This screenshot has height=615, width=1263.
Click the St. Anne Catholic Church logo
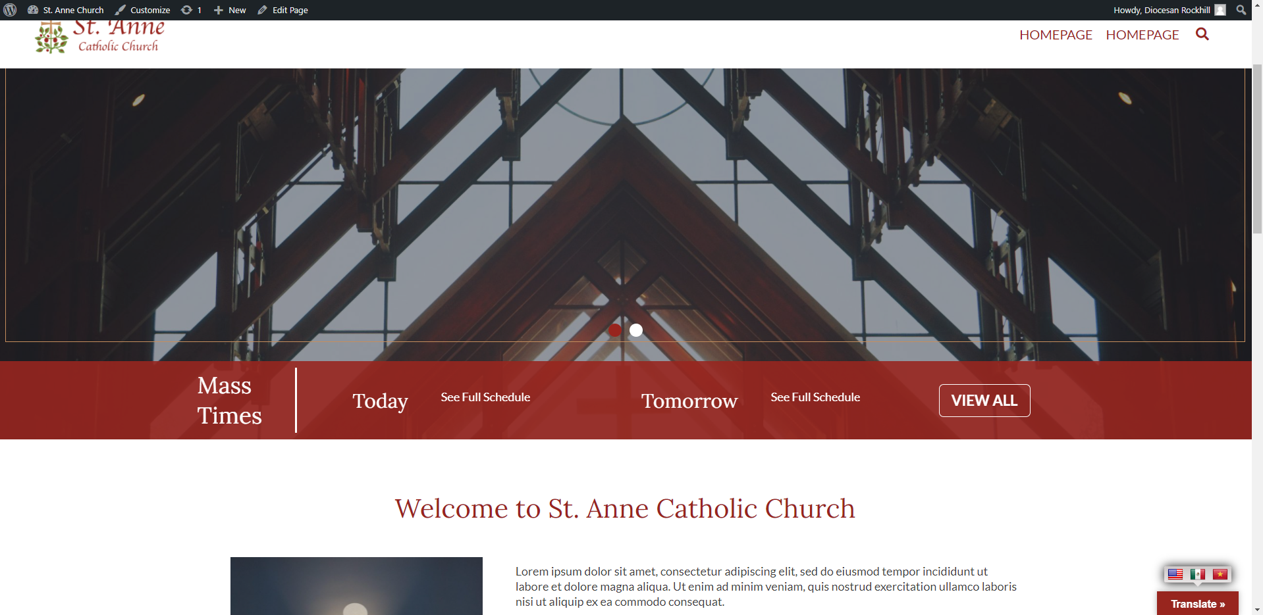click(x=99, y=37)
